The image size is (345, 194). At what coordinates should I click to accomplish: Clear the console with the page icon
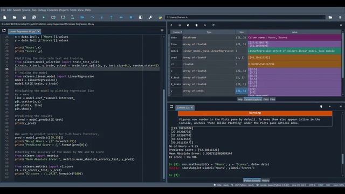coord(321,107)
